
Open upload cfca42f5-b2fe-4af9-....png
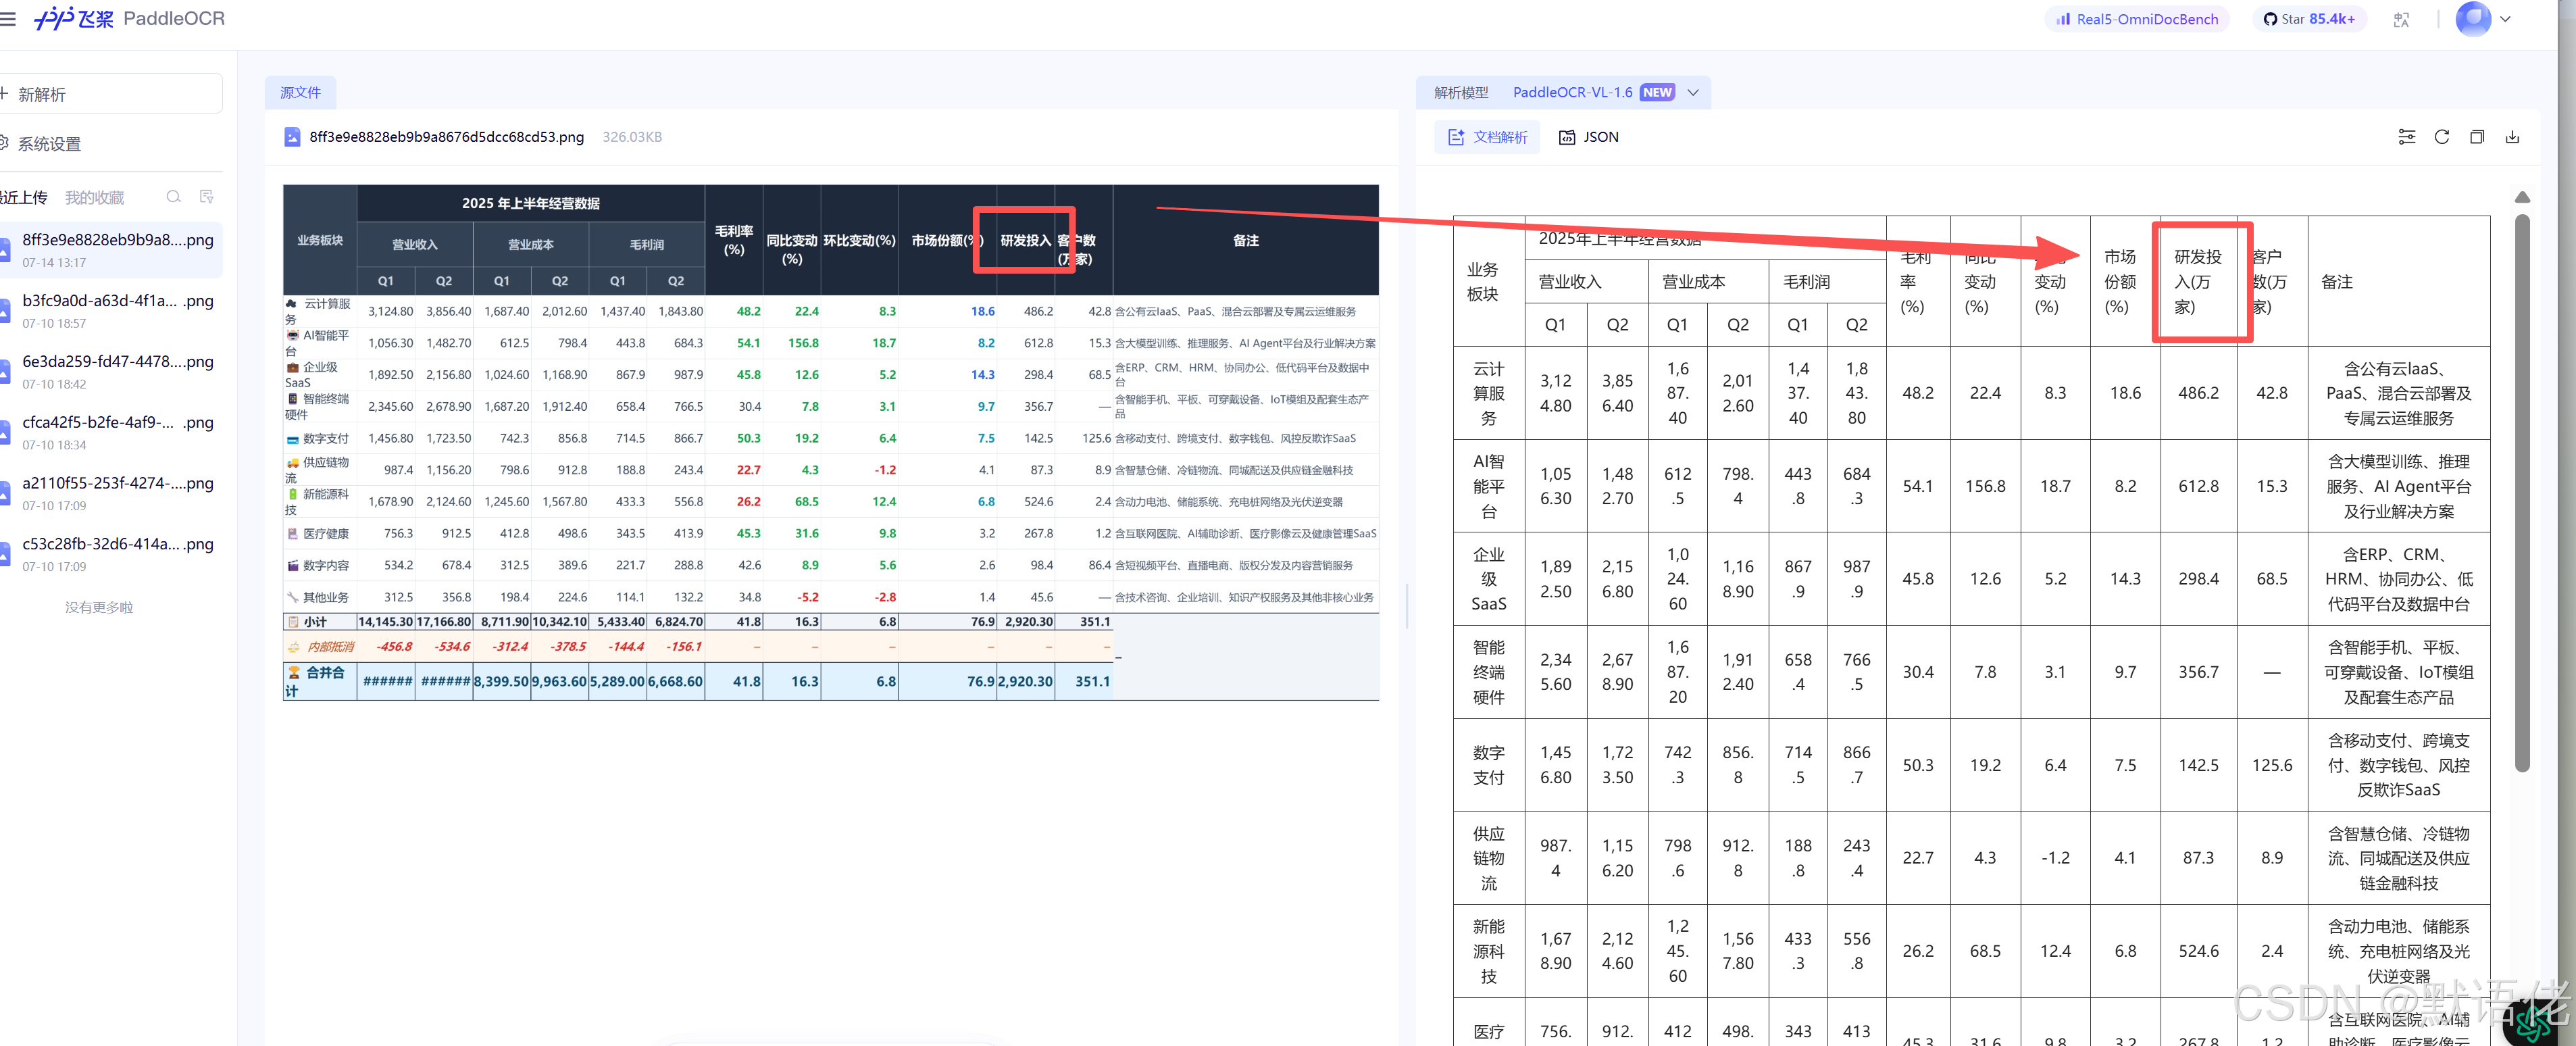110,433
